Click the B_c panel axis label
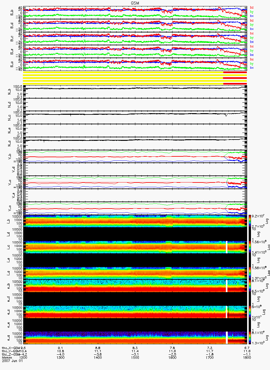This screenshot has height=370, width=270. coord(12,38)
